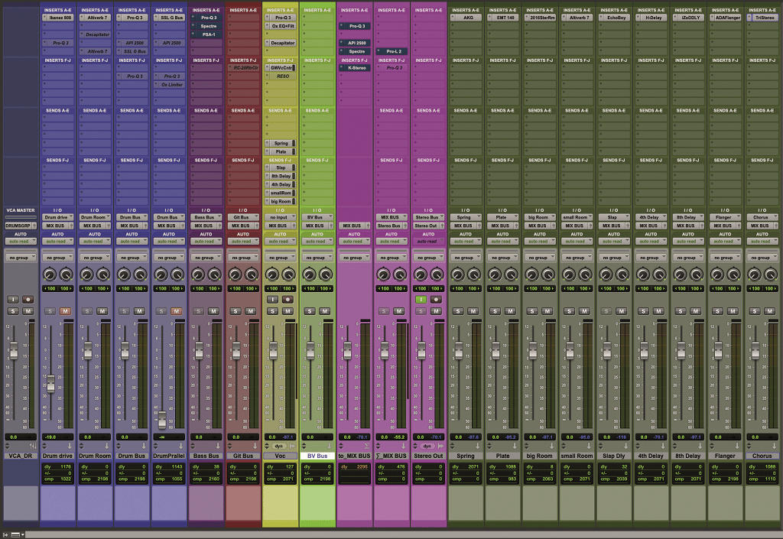783x539 pixels.
Task: Open EchoBoy insert on Slap Dly
Action: [x=614, y=18]
